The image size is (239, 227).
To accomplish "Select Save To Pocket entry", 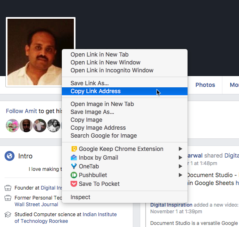I will click(x=124, y=184).
